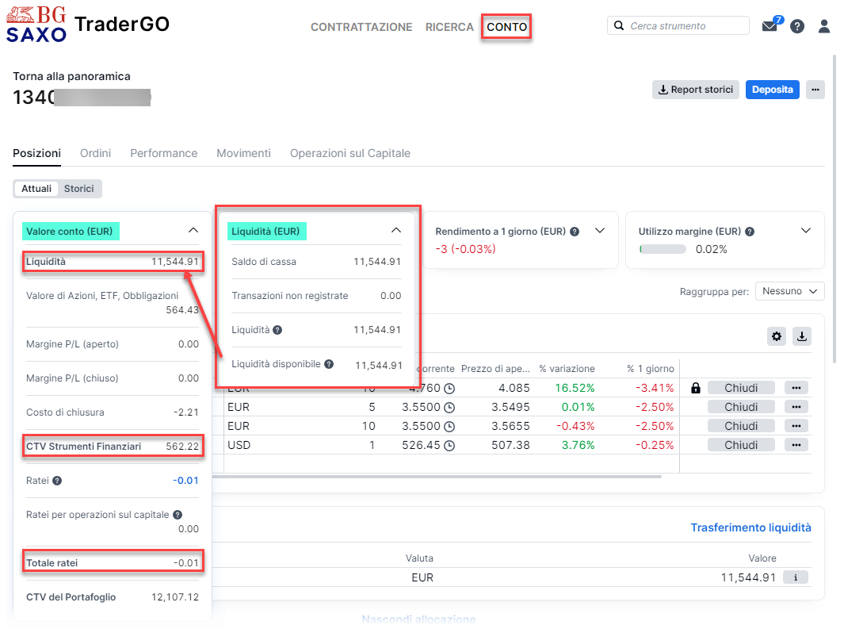The height and width of the screenshot is (629, 844).
Task: Collapse the Valore conto (EUR) panel
Action: click(193, 231)
